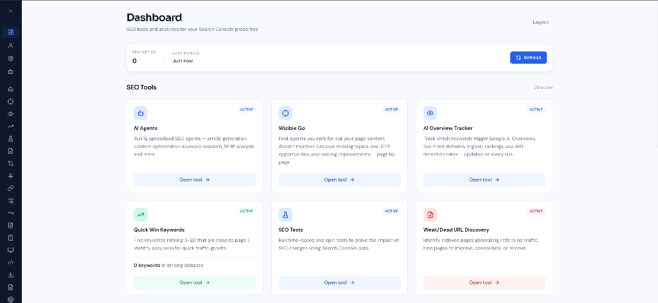Click the blue Refresh button
The image size is (658, 303).
click(x=528, y=57)
